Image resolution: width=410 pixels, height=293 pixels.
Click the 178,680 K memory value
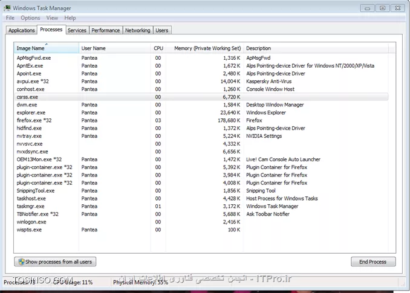(229, 120)
